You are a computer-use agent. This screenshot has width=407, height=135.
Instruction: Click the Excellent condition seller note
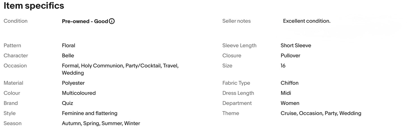[307, 21]
